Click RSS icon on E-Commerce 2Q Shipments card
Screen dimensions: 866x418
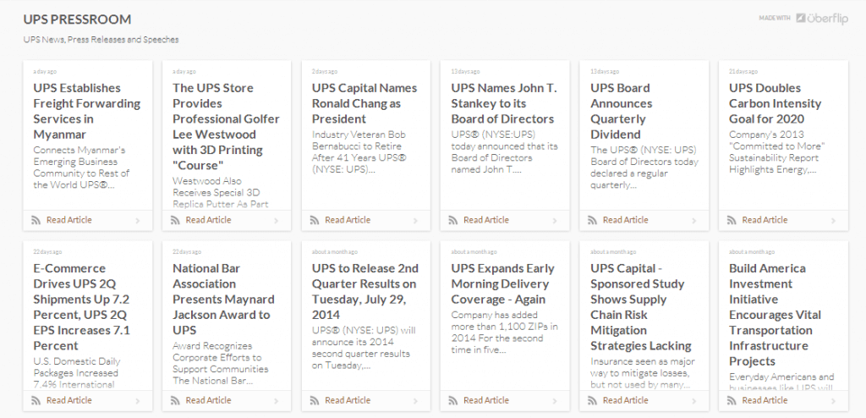(x=36, y=400)
